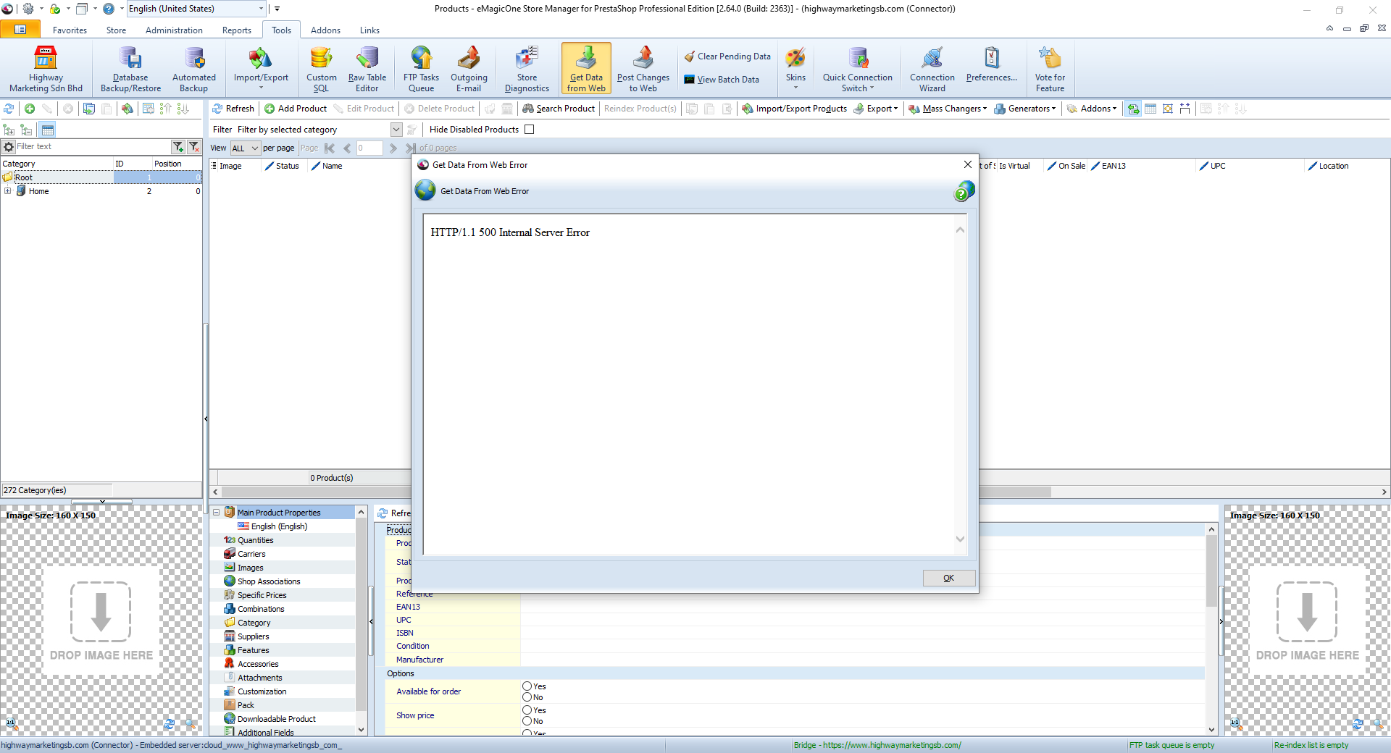This screenshot has height=753, width=1391.
Task: Switch to Favorites ribbon tab
Action: coord(70,30)
